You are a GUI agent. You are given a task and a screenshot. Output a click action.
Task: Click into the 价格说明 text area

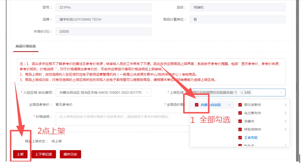pyautogui.click(x=121, y=119)
